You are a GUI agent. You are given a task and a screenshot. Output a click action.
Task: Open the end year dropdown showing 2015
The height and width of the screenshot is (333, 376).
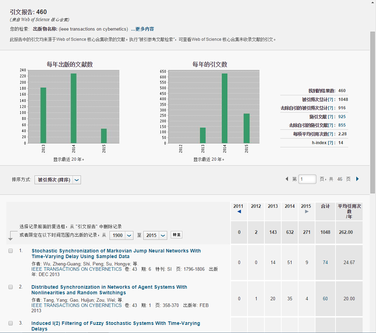155,235
